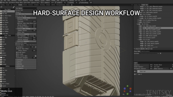The width and height of the screenshot is (173, 97).
Task: Expand the Smudge modifier section
Action: tap(16, 60)
